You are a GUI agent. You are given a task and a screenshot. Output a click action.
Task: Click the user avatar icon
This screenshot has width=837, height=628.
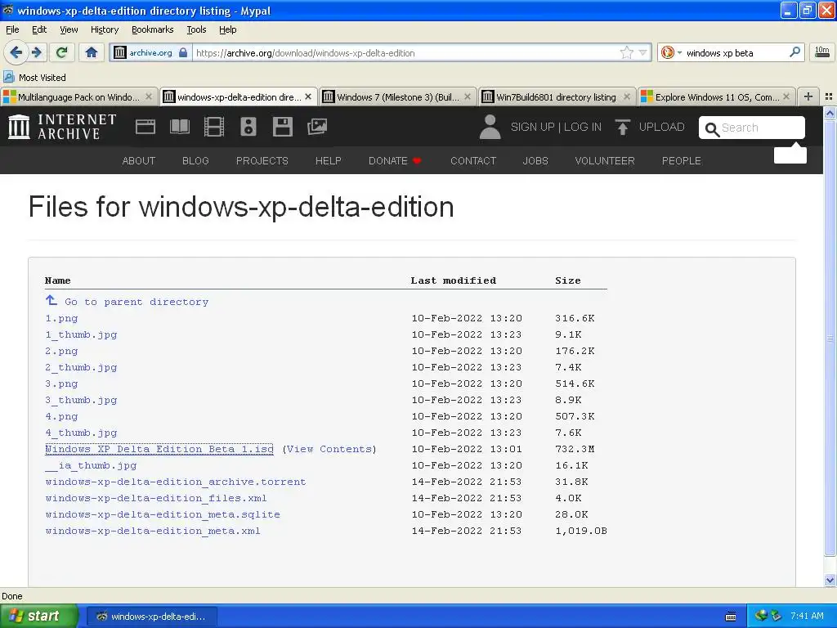(x=490, y=127)
